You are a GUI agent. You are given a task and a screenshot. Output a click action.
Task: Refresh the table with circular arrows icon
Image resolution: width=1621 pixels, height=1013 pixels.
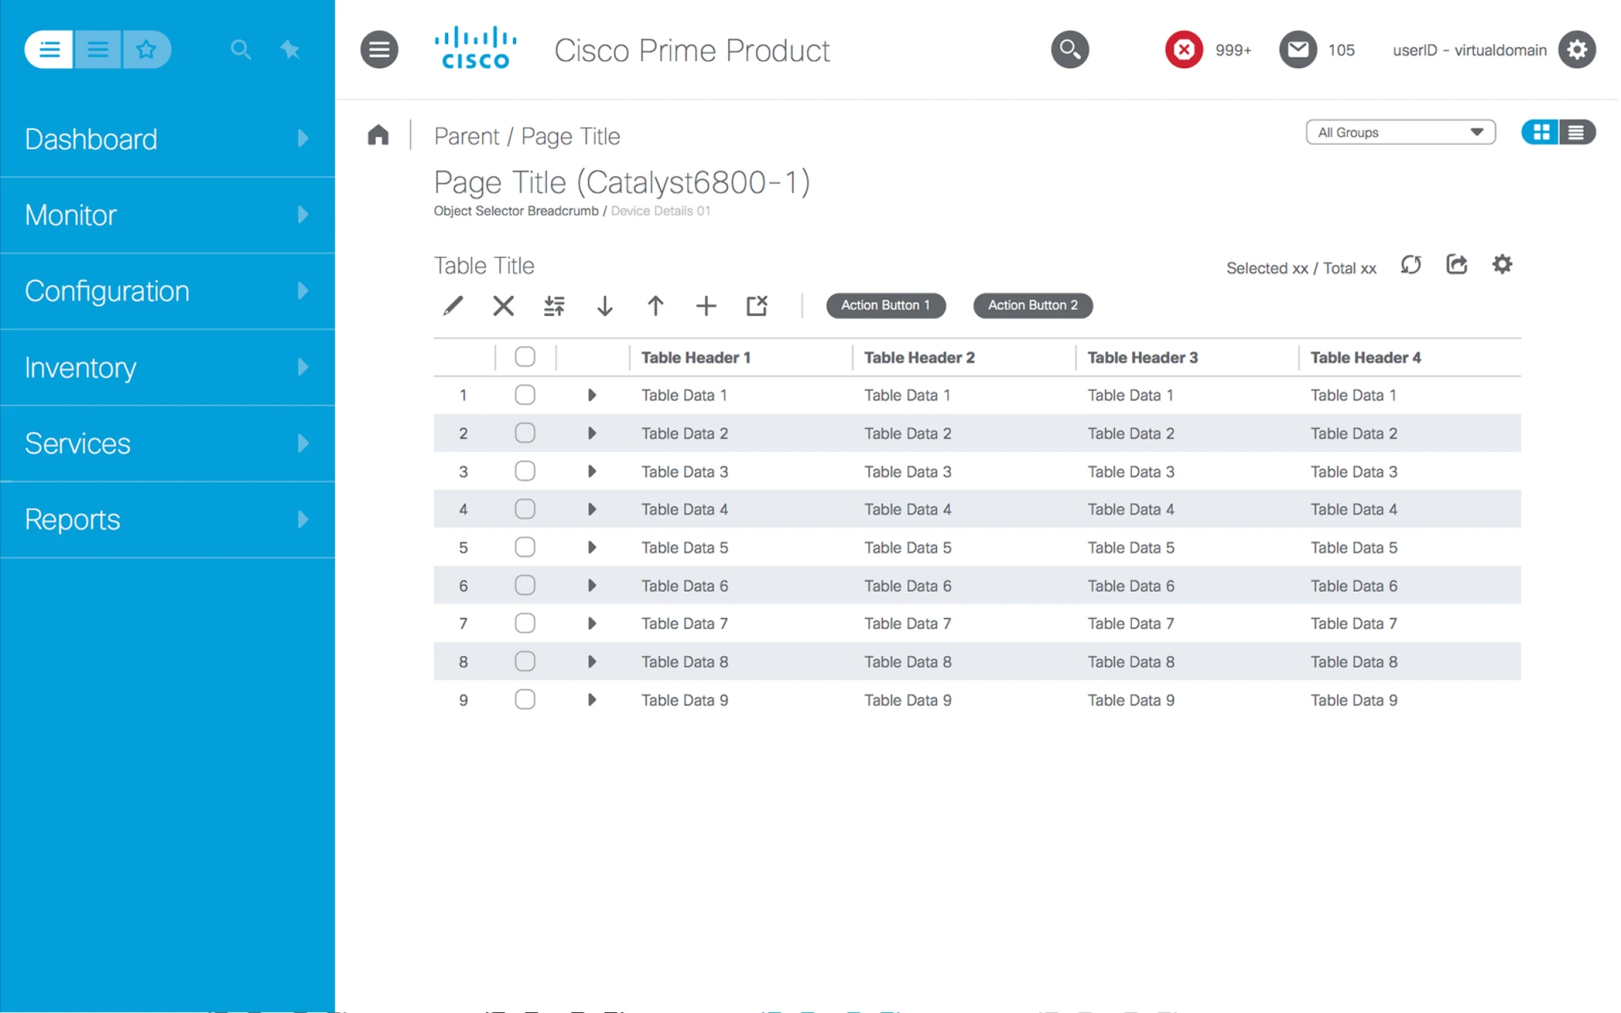click(1411, 264)
